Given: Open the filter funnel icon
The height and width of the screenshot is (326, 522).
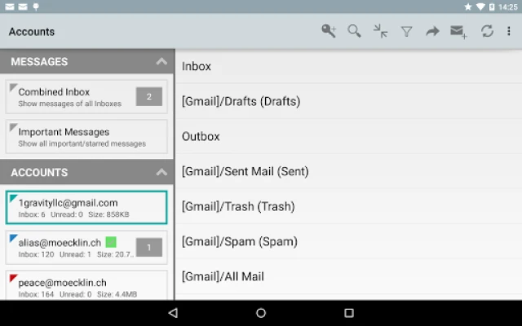Looking at the screenshot, I should 406,32.
